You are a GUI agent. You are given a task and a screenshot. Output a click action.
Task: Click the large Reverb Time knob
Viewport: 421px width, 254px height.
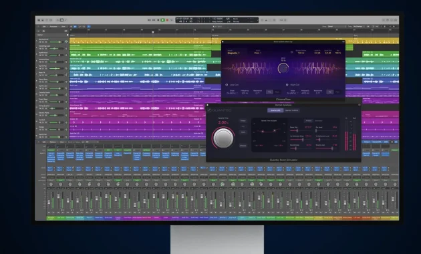(x=223, y=138)
